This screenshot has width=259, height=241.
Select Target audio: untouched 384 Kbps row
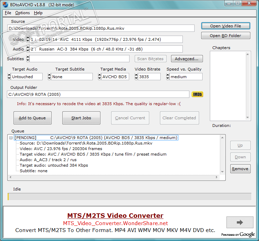[54, 165]
